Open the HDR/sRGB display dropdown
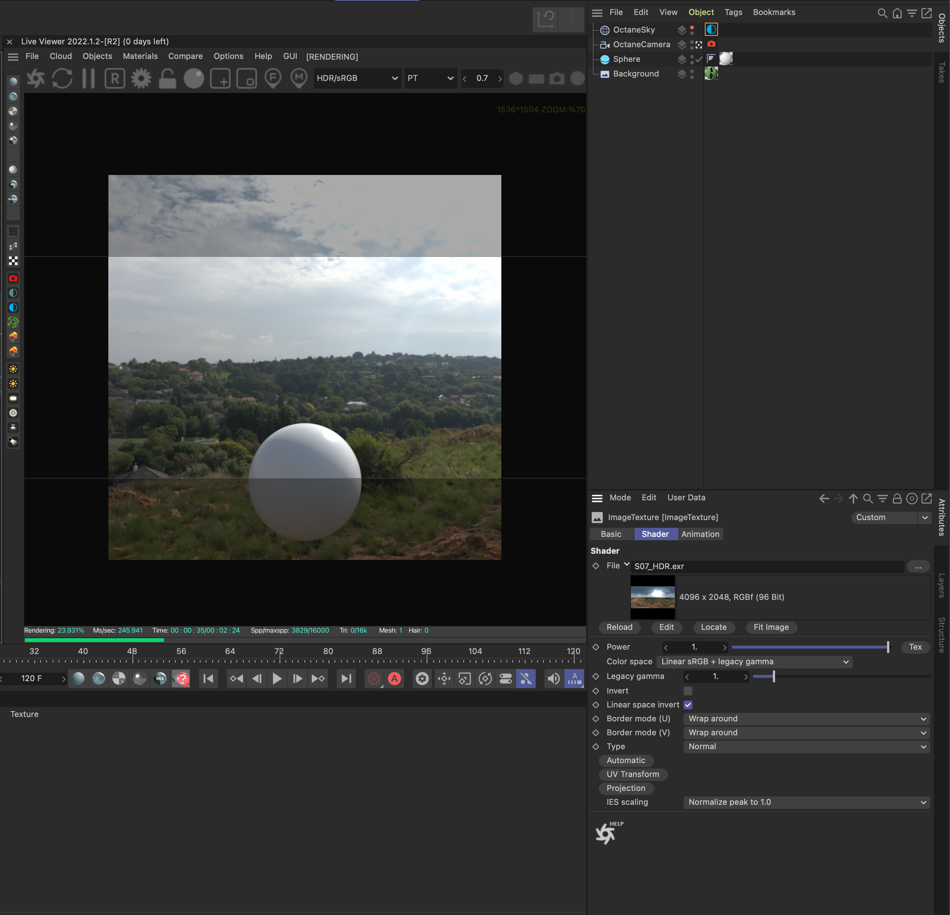This screenshot has height=915, width=950. (357, 78)
